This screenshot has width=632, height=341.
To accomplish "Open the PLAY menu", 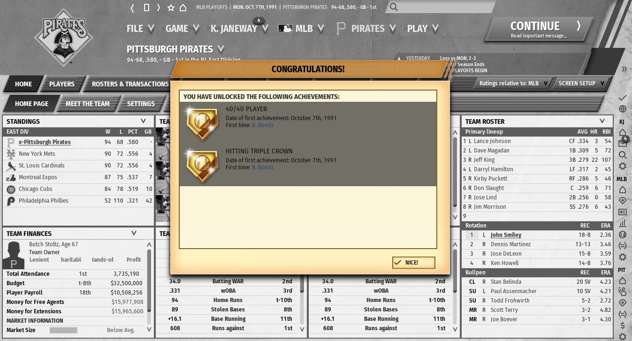I will [x=422, y=29].
